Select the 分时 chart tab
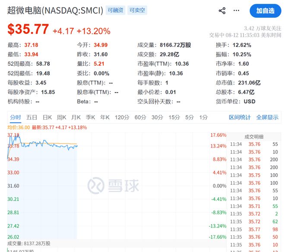 (16, 117)
